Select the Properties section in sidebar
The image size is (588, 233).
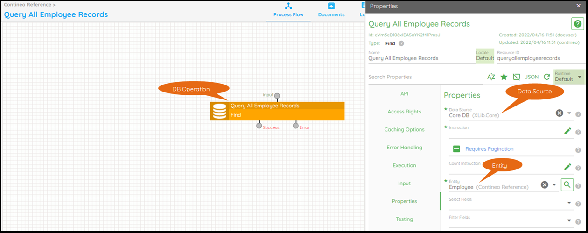point(404,201)
